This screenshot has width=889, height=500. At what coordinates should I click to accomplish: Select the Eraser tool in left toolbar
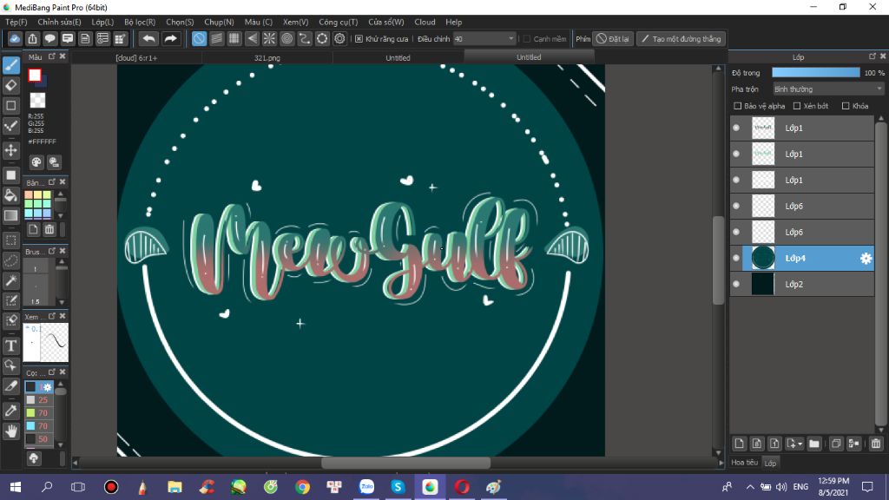pyautogui.click(x=11, y=85)
